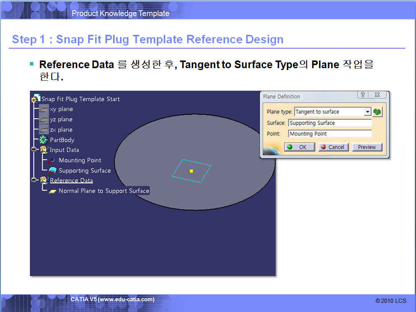Select the zx plane icon in tree

click(x=44, y=130)
